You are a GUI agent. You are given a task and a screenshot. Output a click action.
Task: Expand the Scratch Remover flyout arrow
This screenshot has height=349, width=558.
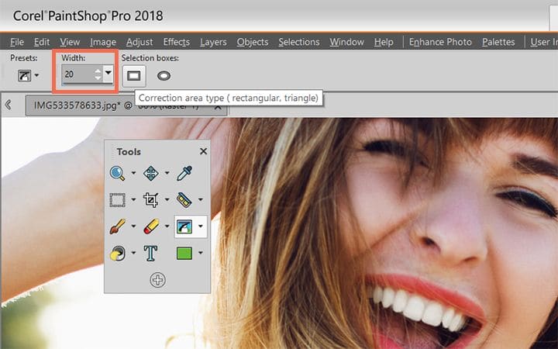[201, 226]
